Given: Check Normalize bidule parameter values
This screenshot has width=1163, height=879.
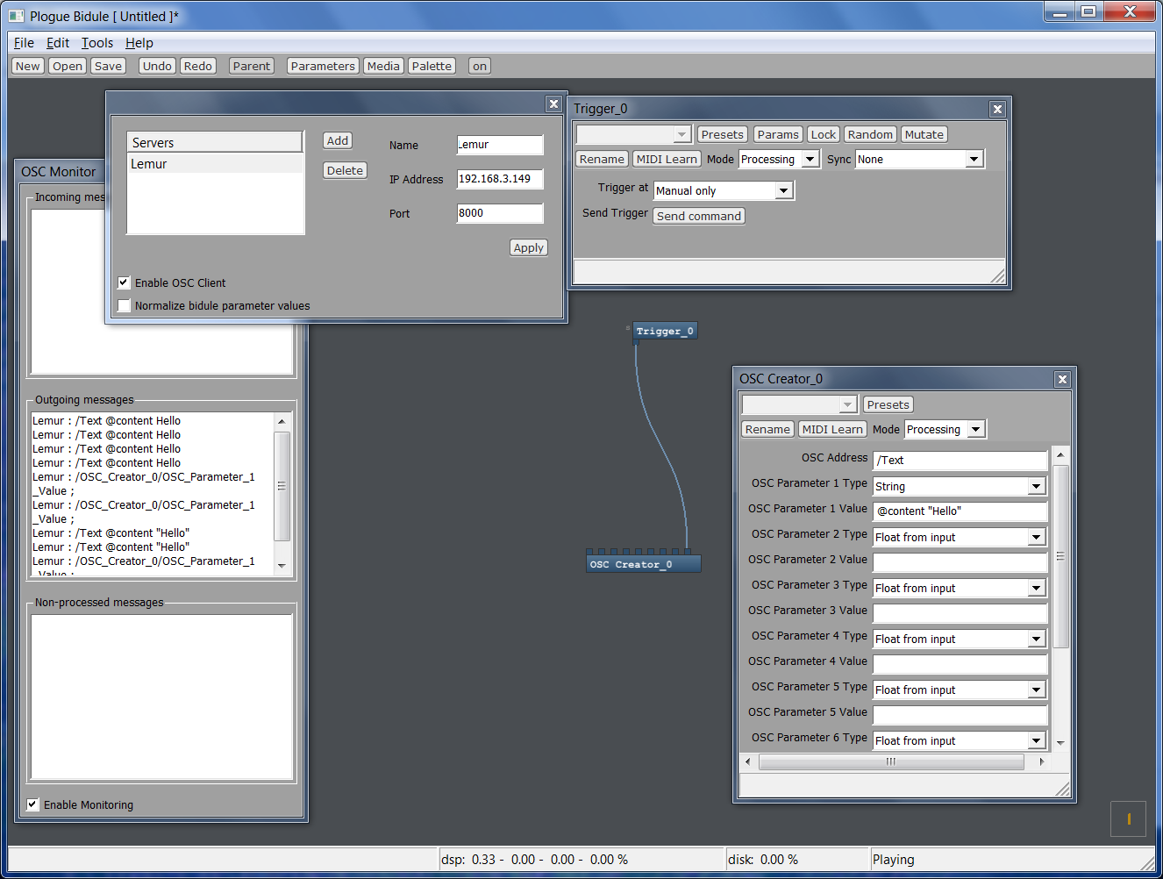Looking at the screenshot, I should (x=124, y=305).
